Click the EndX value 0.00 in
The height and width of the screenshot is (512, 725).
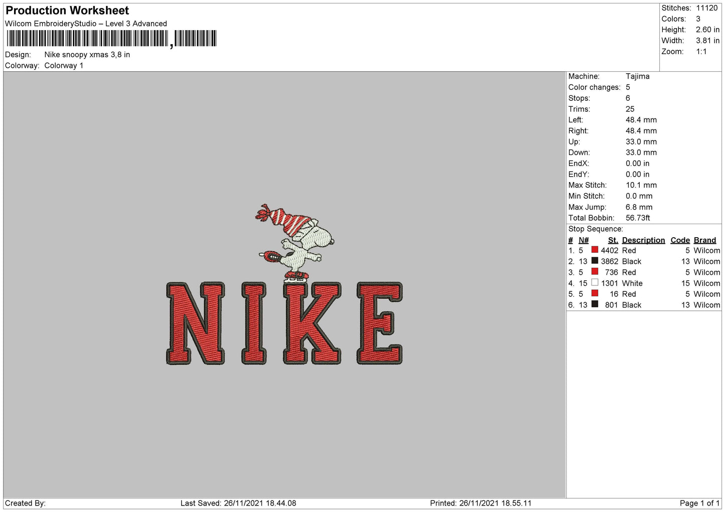tap(637, 163)
